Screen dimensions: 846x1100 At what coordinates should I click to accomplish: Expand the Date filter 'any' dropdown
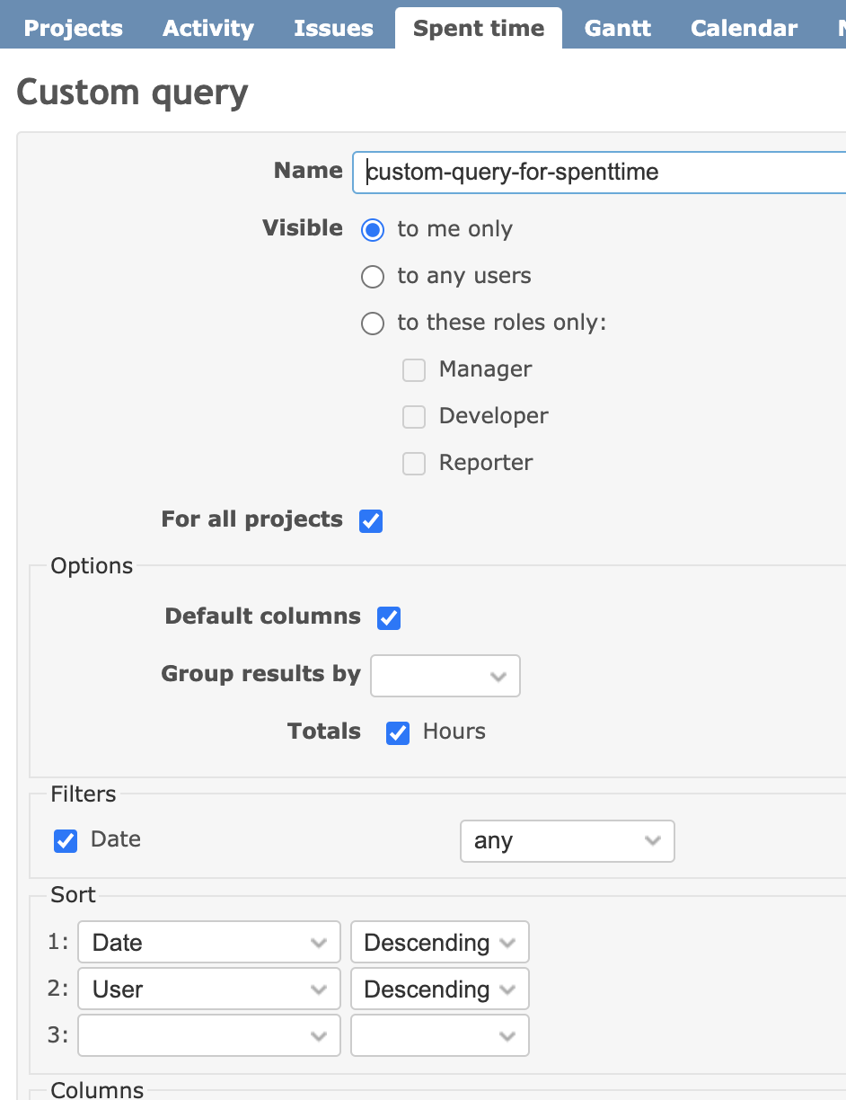pyautogui.click(x=567, y=841)
